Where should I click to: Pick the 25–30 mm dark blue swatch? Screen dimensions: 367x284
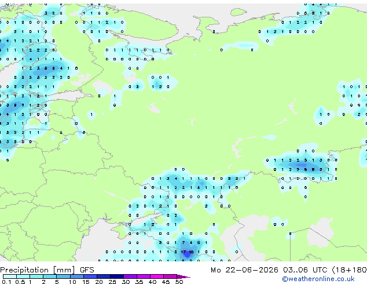tap(117, 276)
